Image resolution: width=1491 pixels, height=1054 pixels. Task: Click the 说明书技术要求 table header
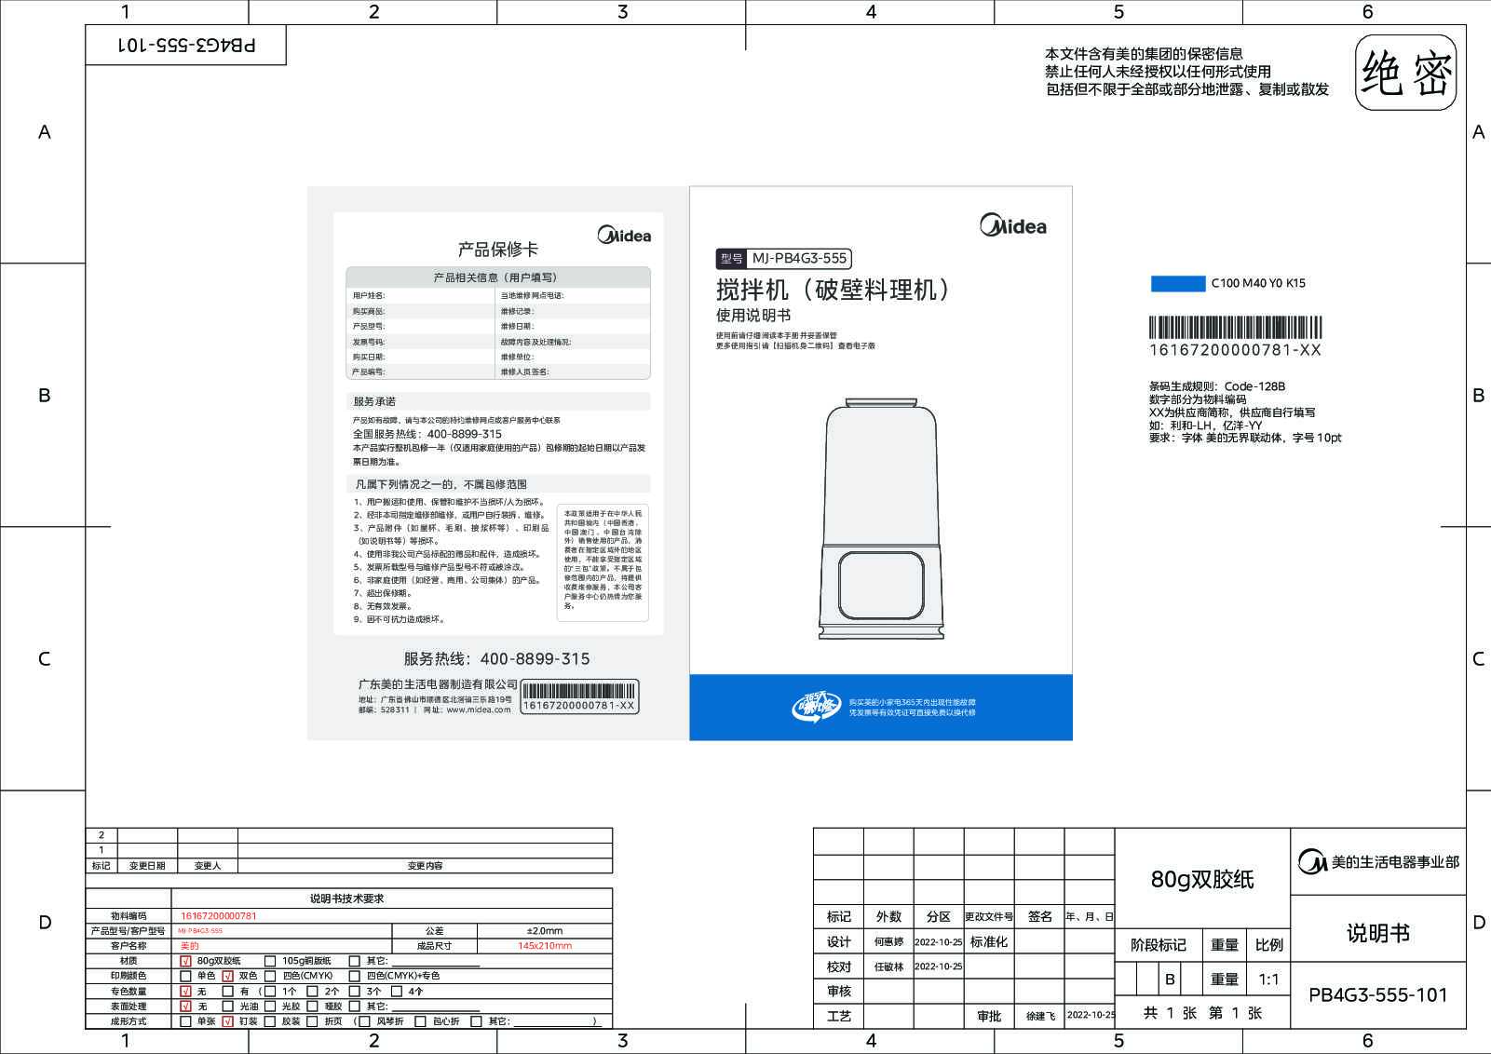(347, 899)
